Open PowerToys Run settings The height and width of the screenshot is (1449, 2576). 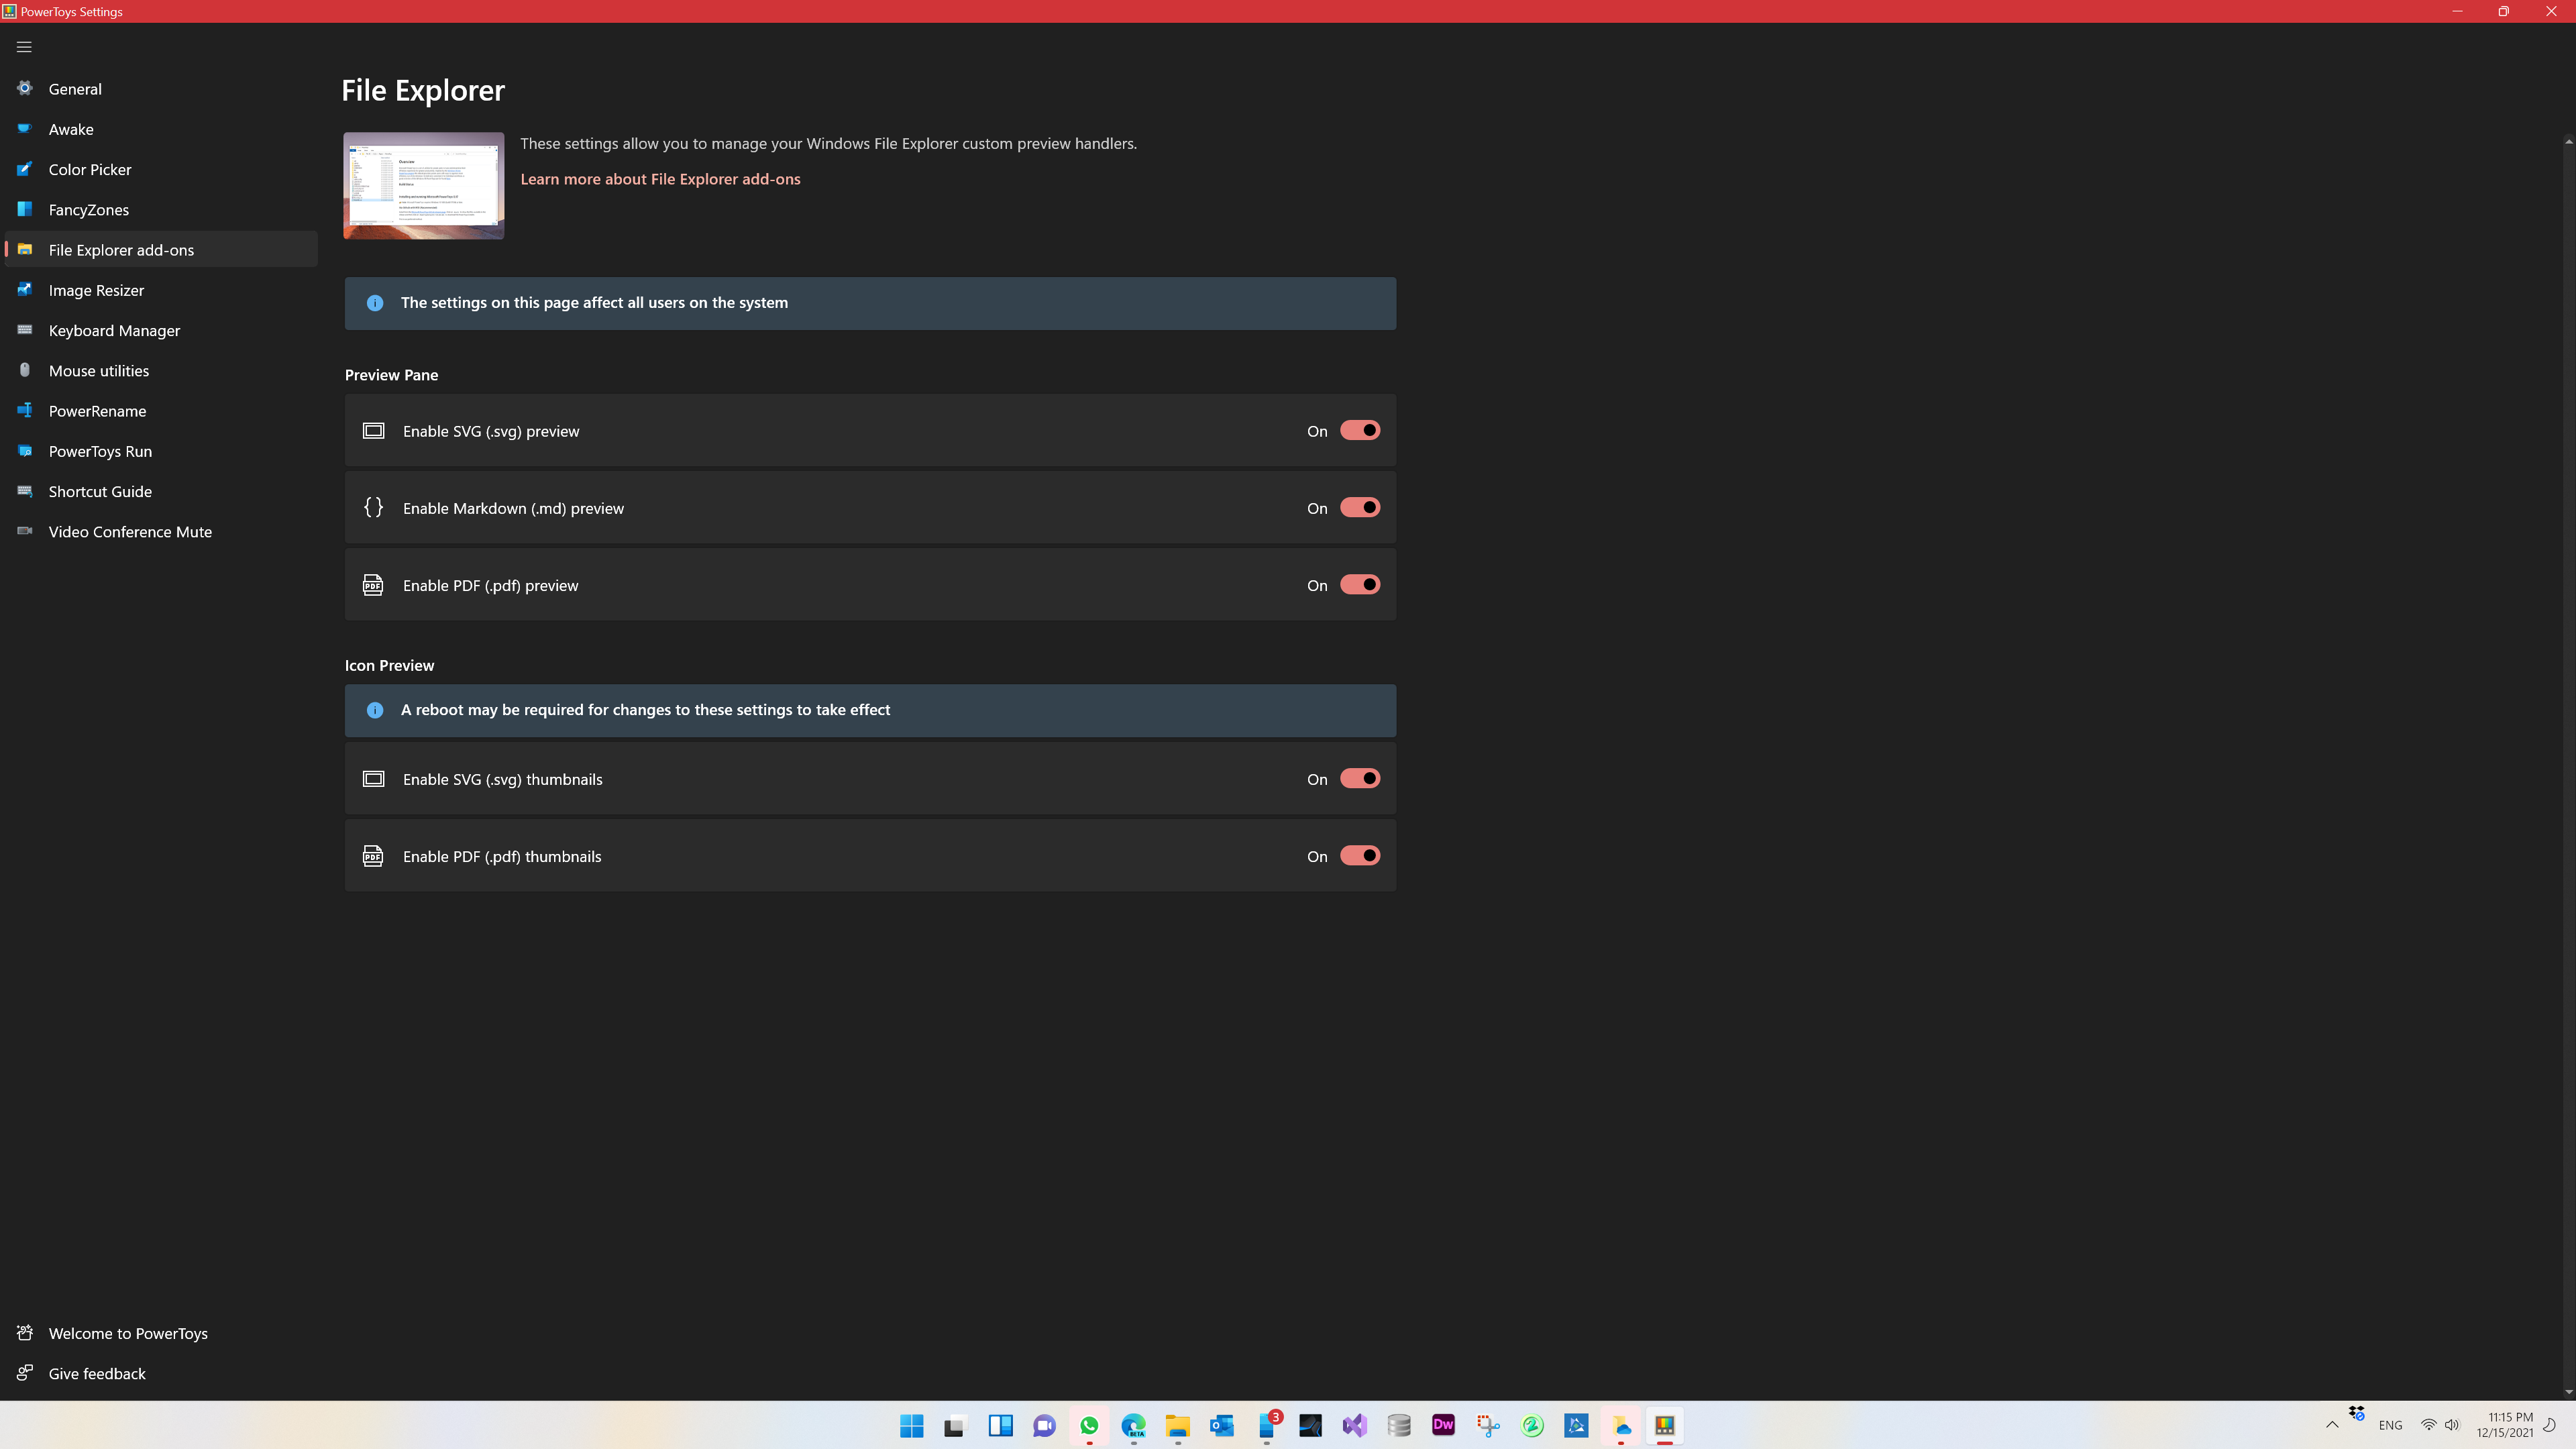[x=161, y=451]
